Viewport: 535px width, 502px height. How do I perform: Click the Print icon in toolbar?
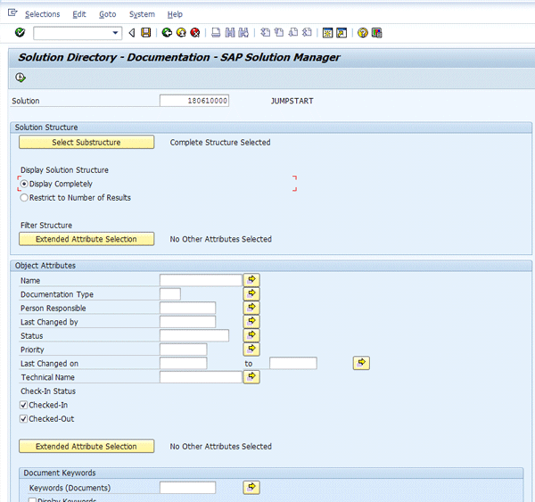tap(216, 33)
